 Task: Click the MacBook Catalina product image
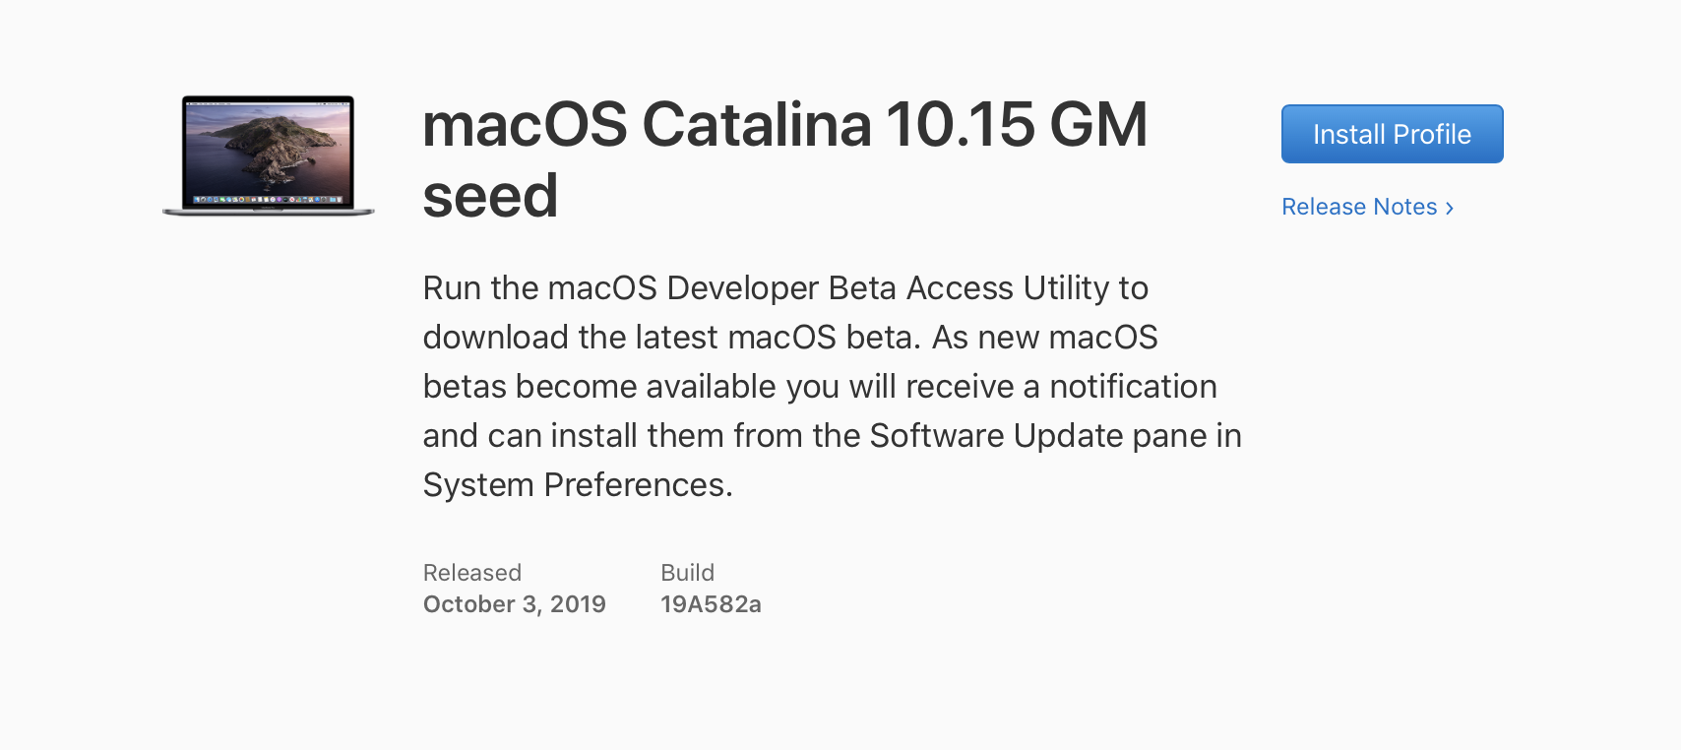tap(268, 155)
